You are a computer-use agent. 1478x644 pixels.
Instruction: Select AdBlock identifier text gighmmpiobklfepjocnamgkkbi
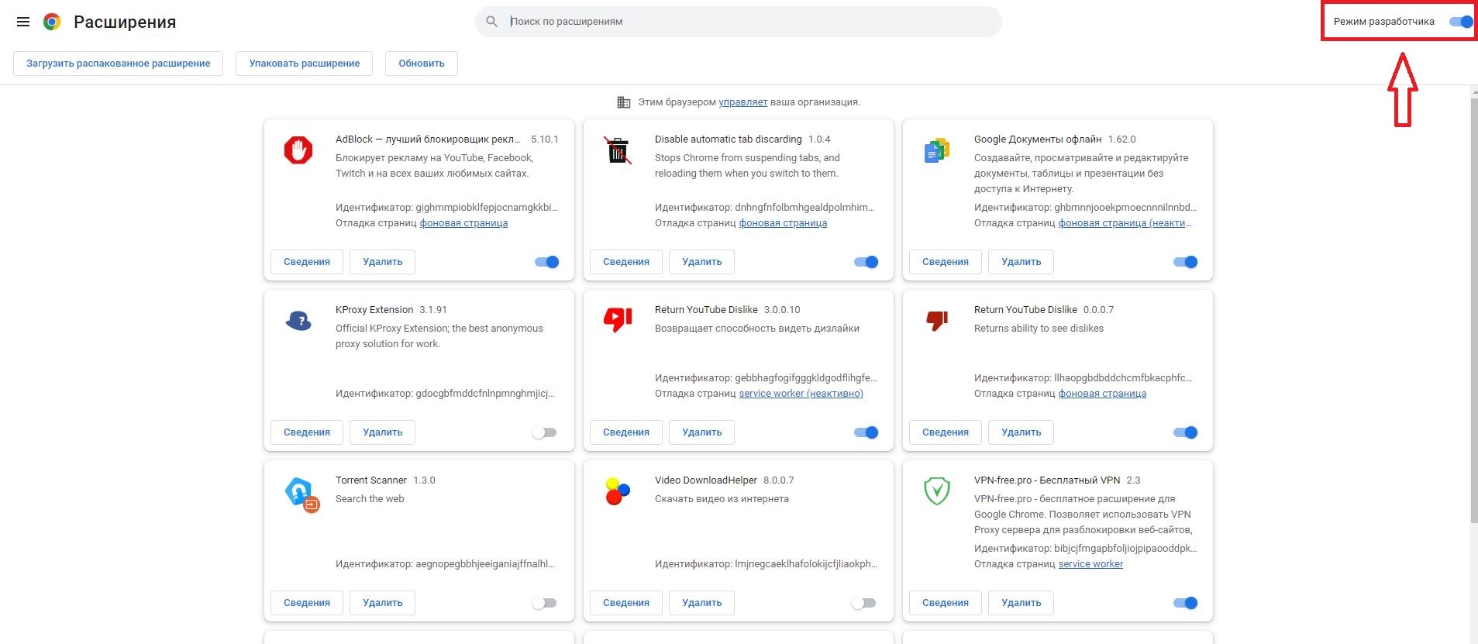(487, 208)
